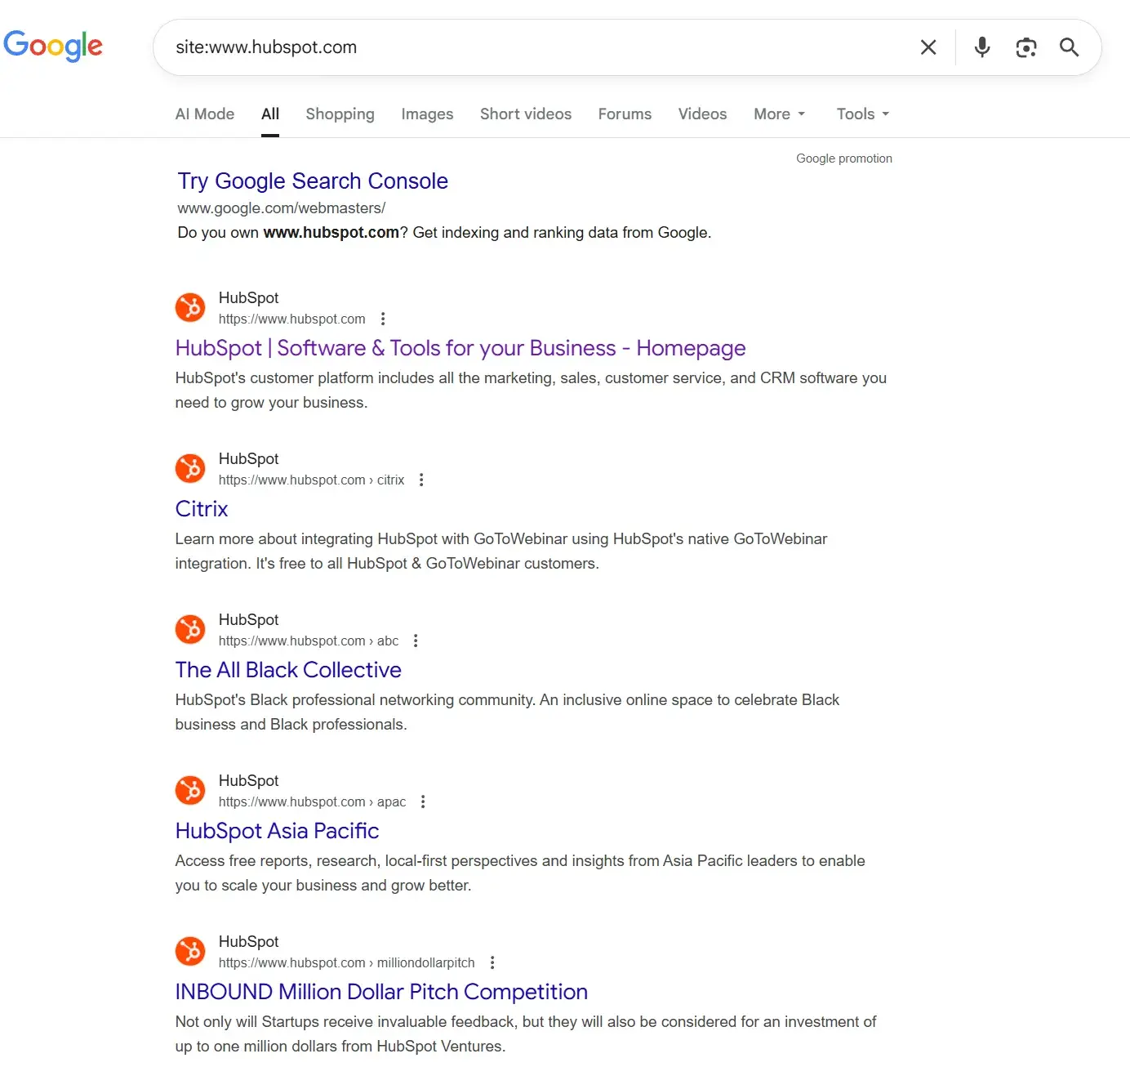The width and height of the screenshot is (1130, 1067).
Task: Select AI Mode for the search
Action: click(204, 114)
